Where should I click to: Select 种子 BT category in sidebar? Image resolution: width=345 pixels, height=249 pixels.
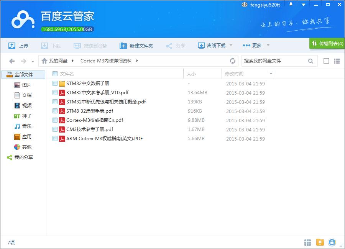23,116
